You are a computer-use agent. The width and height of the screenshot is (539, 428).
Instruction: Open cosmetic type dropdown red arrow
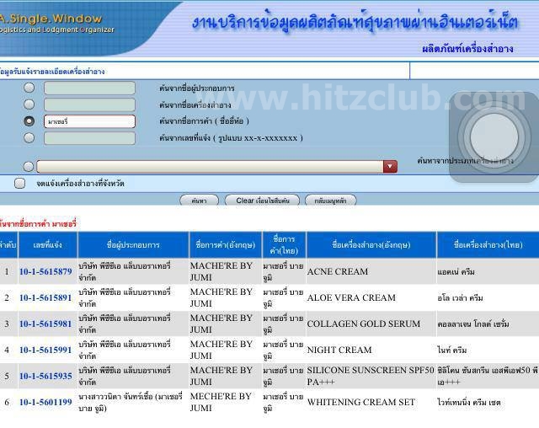[390, 166]
